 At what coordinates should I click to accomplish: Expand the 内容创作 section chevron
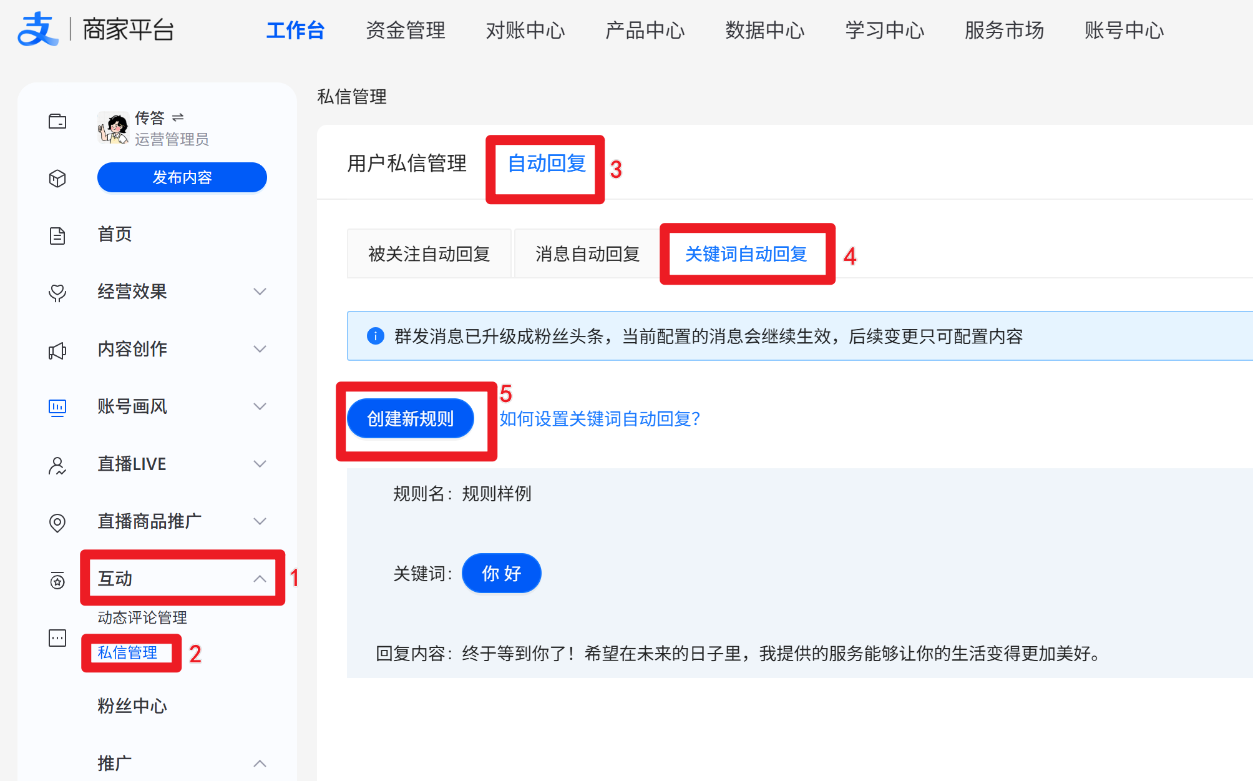click(260, 349)
